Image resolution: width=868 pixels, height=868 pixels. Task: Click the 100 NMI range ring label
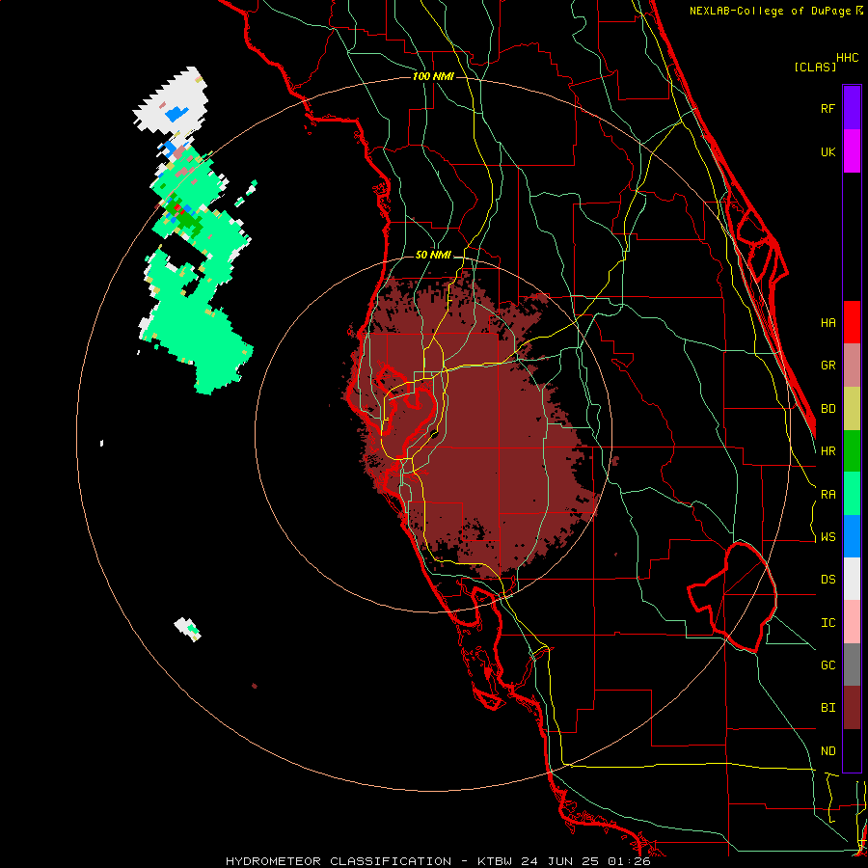tap(433, 76)
